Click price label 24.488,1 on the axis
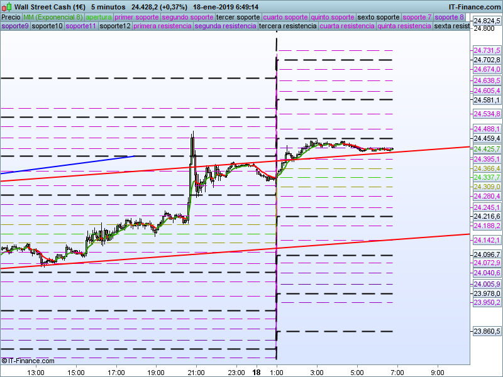Image resolution: width=503 pixels, height=377 pixels. (487, 129)
